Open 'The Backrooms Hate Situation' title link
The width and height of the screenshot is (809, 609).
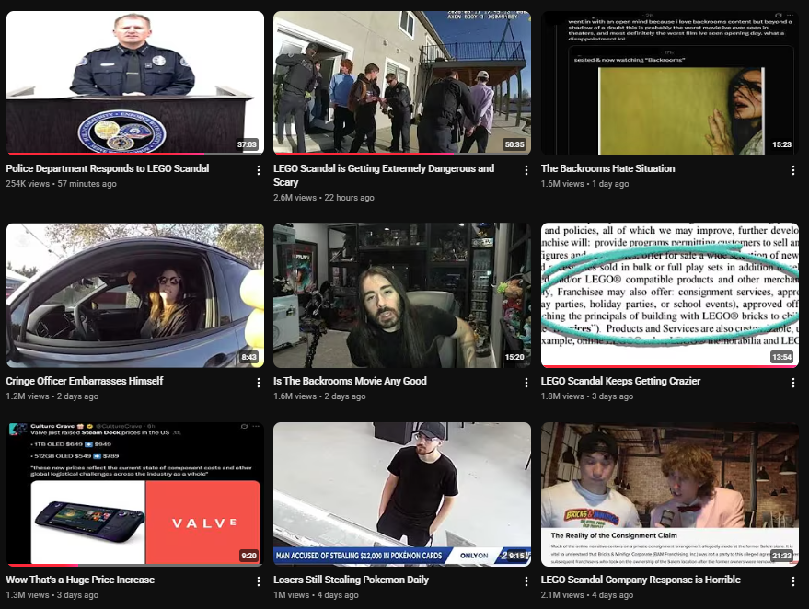click(x=607, y=168)
